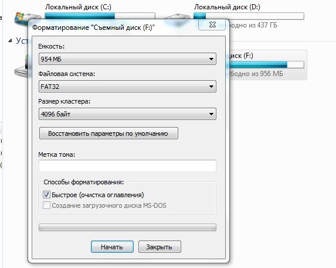Click the Восстановить параметры по умолчанию button

(108, 133)
